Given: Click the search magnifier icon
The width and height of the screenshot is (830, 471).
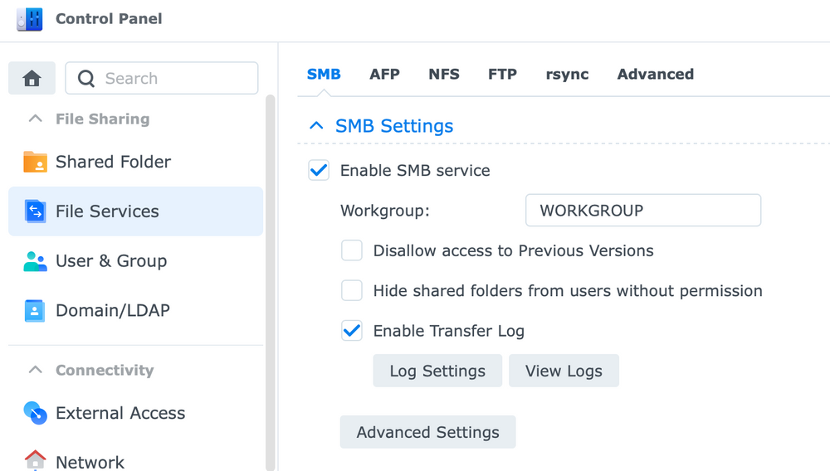Looking at the screenshot, I should (x=85, y=79).
